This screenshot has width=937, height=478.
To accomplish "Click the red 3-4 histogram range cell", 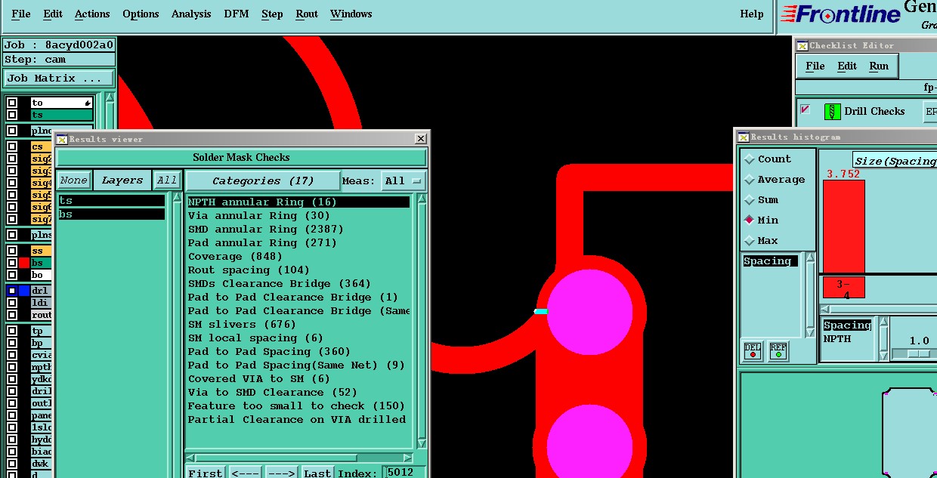I will [x=843, y=288].
